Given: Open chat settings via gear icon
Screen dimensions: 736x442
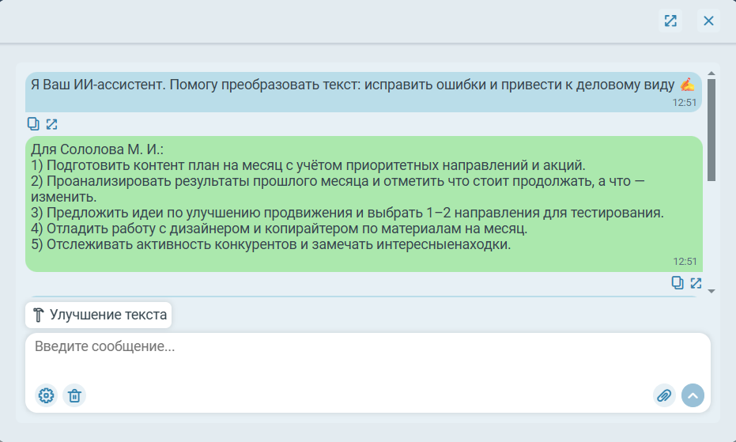Looking at the screenshot, I should point(47,395).
